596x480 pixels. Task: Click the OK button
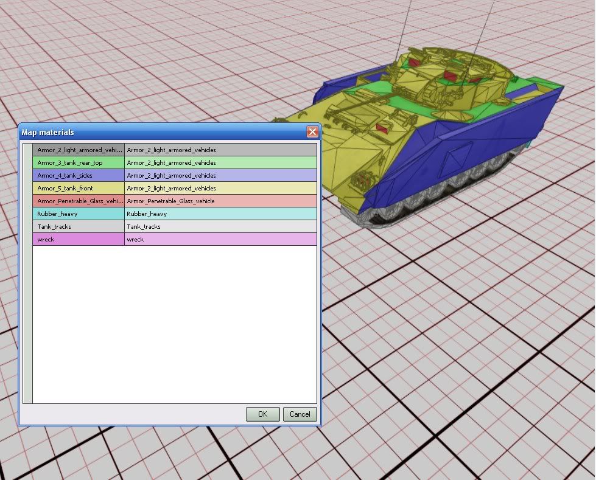262,414
